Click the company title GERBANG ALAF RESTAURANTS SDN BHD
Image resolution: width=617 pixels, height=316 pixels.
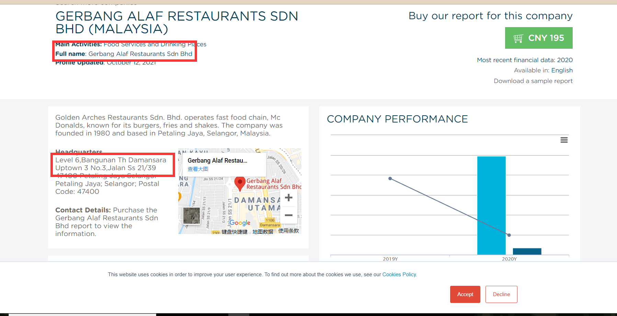pyautogui.click(x=177, y=23)
